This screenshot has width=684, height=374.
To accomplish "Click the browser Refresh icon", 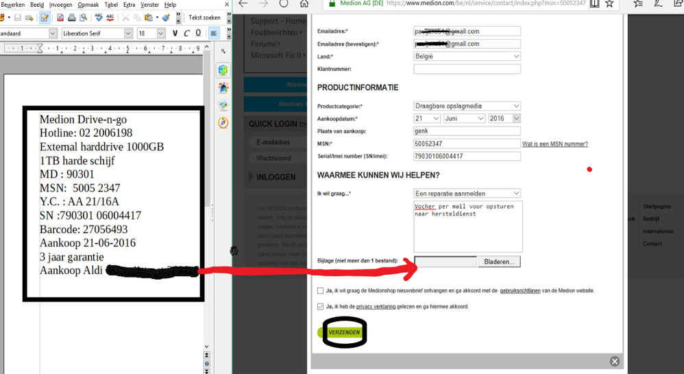I will click(284, 3).
